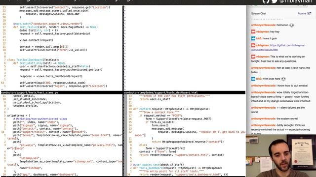The image size is (316, 177).
Task: Click the 'context = {"form": form}' line
Action: coord(158,151)
